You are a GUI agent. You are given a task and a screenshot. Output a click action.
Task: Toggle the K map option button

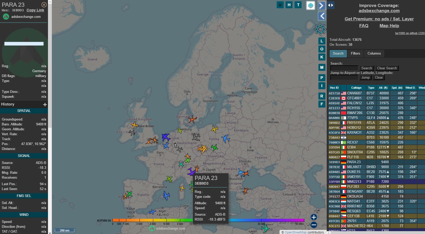pyautogui.click(x=322, y=57)
